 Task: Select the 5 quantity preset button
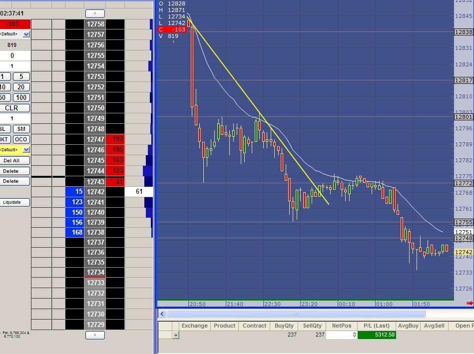[20, 76]
